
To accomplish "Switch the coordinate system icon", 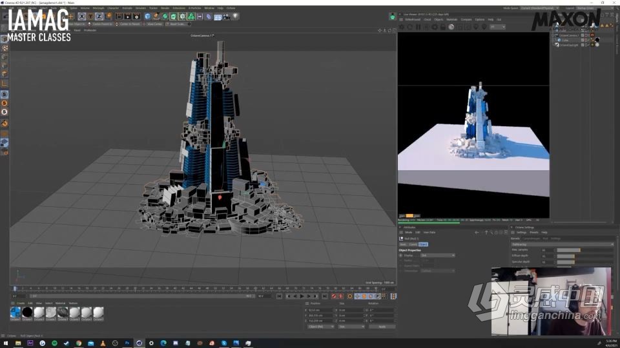I will click(x=108, y=16).
